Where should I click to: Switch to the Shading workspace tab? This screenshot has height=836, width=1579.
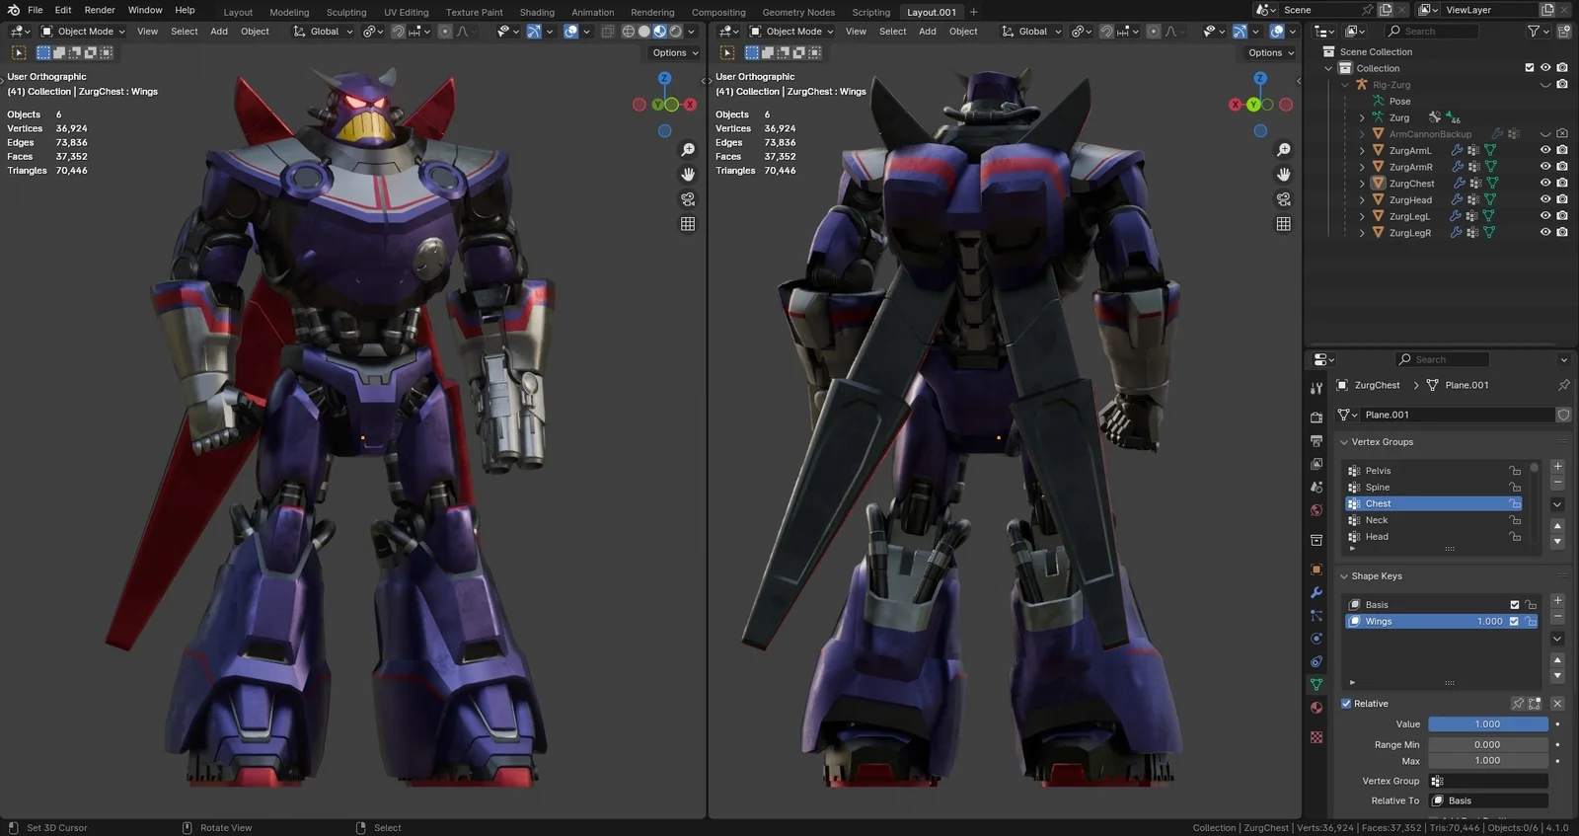[x=537, y=12]
